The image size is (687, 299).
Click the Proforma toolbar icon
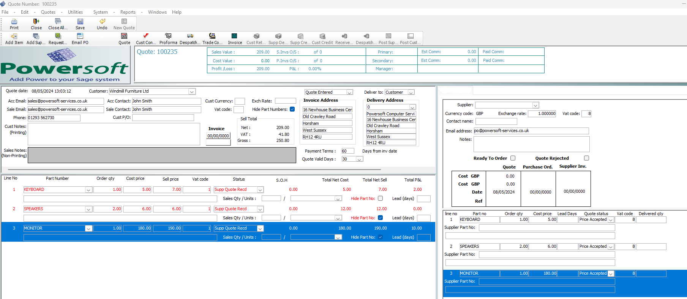(168, 39)
